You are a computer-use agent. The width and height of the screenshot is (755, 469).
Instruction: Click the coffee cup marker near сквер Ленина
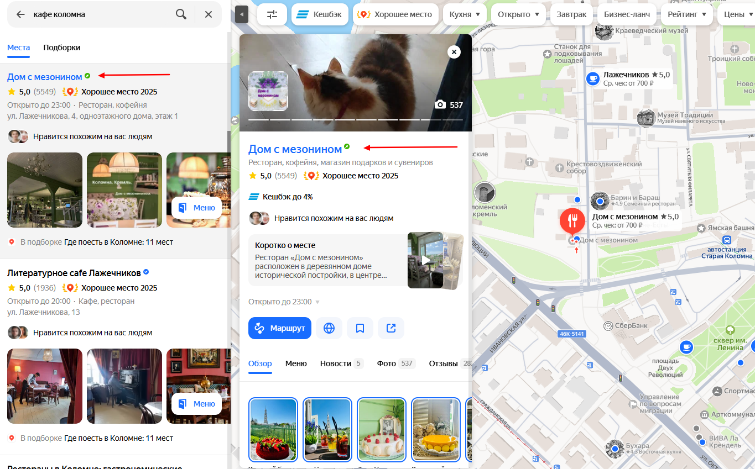coord(686,347)
